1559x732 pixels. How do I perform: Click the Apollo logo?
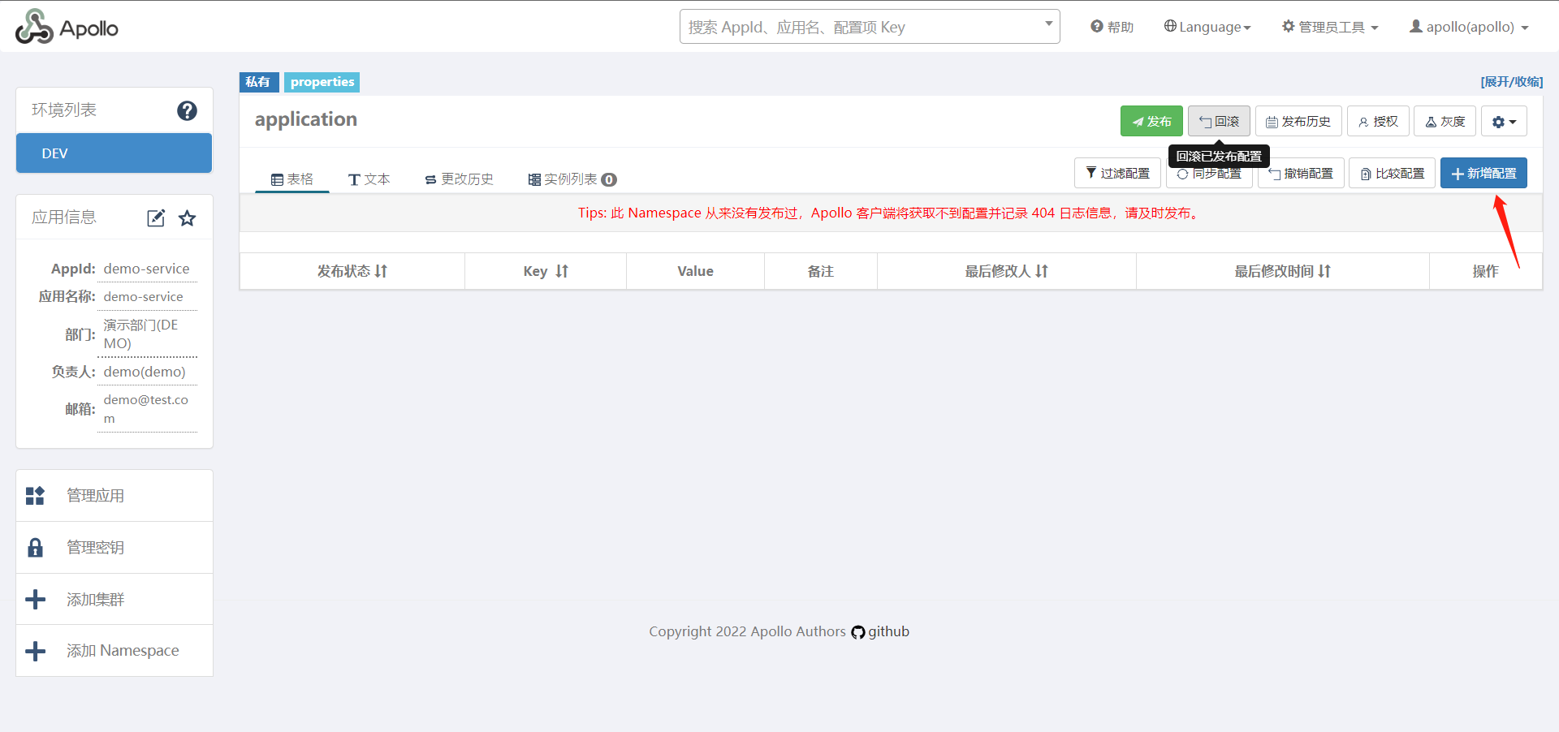(67, 28)
